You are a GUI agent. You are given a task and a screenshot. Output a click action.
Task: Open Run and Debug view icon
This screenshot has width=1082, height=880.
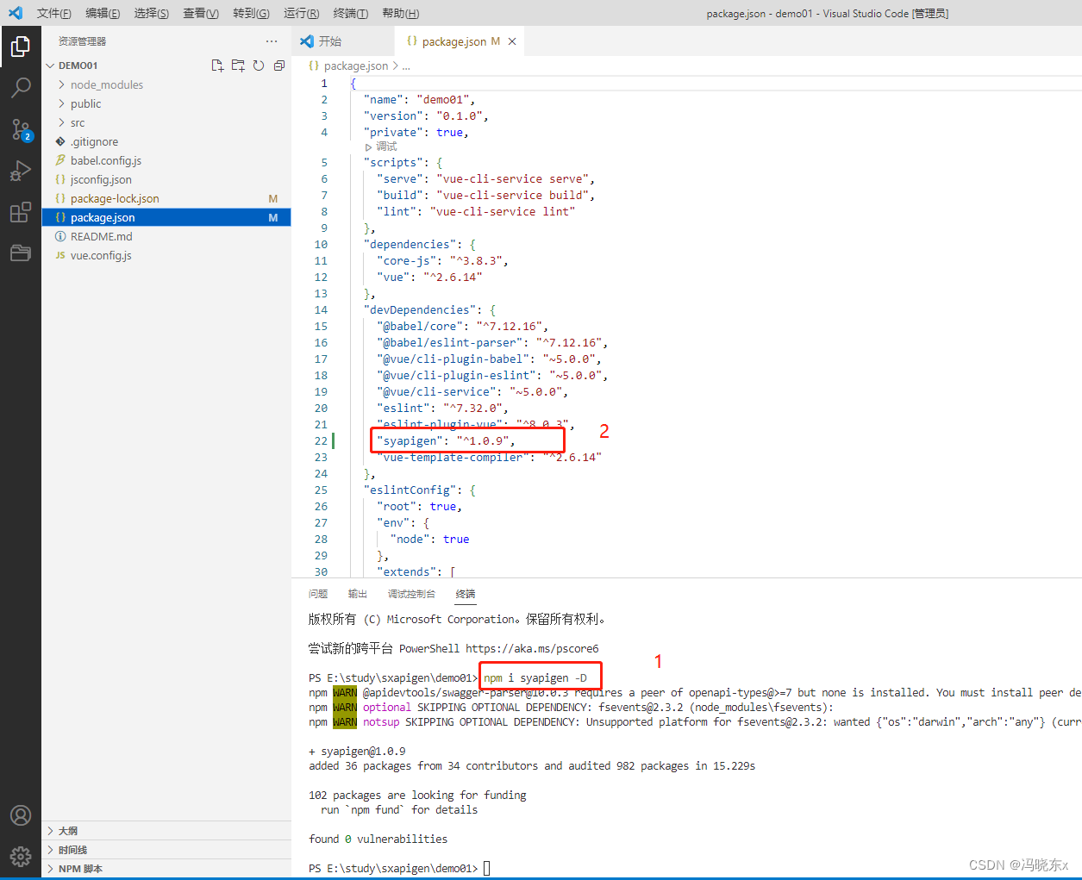pyautogui.click(x=21, y=171)
